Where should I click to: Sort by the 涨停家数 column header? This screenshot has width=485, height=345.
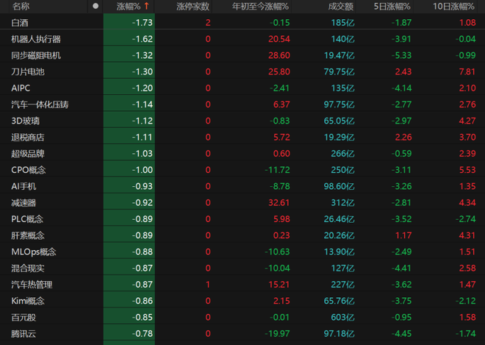(193, 7)
